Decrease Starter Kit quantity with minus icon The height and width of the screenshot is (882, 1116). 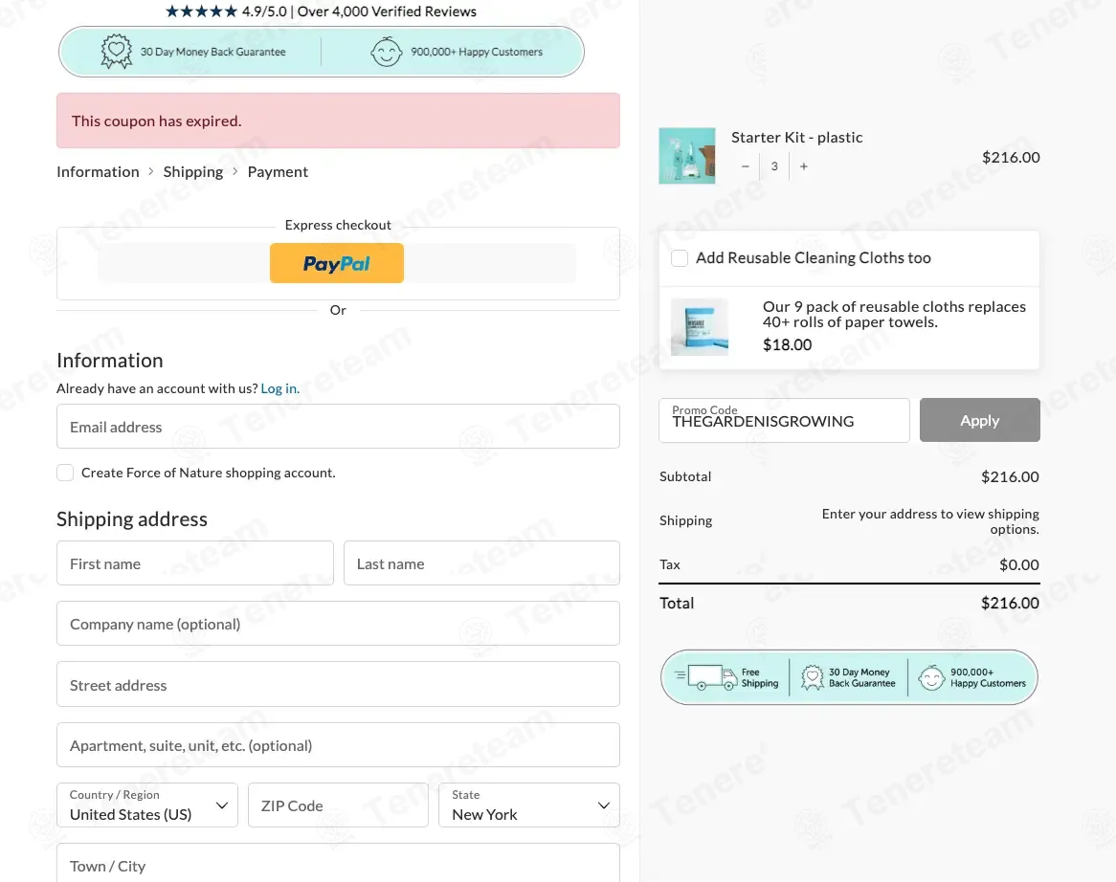pos(746,166)
